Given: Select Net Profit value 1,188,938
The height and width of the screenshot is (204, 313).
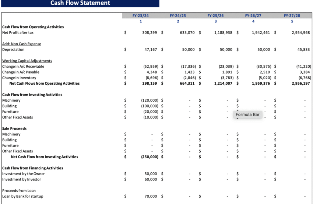Looking at the screenshot, I should click(223, 32).
